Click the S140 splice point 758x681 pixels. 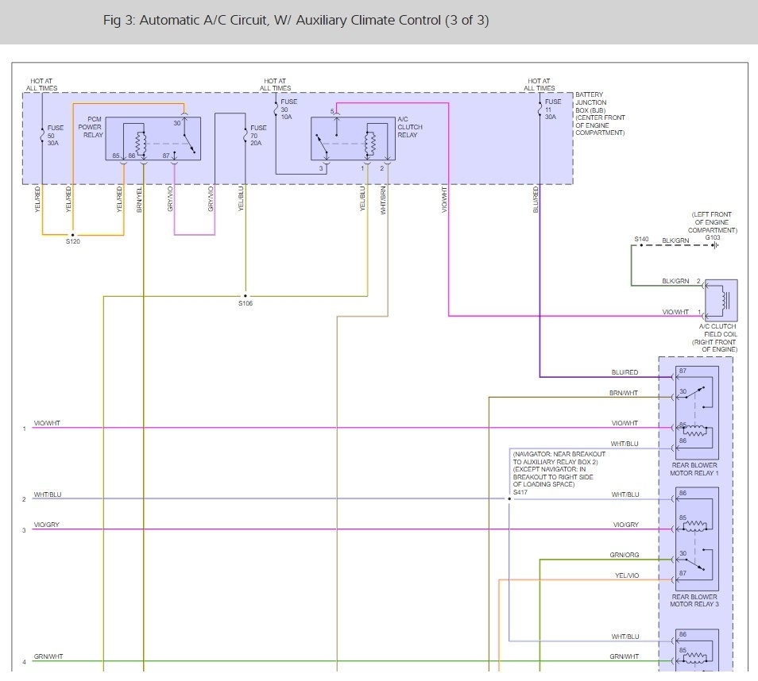coord(632,244)
